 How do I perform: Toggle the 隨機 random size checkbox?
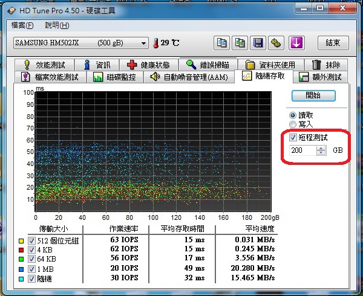[x=31, y=279]
